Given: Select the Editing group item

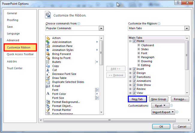Looking at the screenshot, I should point(145,65).
